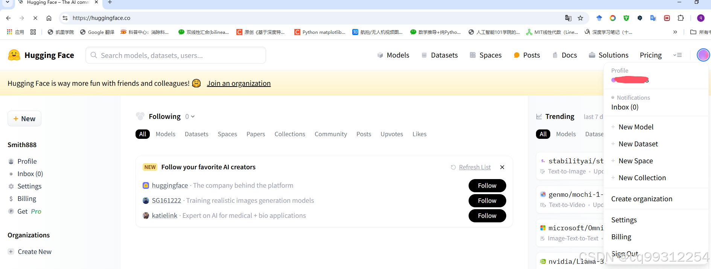Open Billing in the profile dropdown menu

(x=621, y=237)
